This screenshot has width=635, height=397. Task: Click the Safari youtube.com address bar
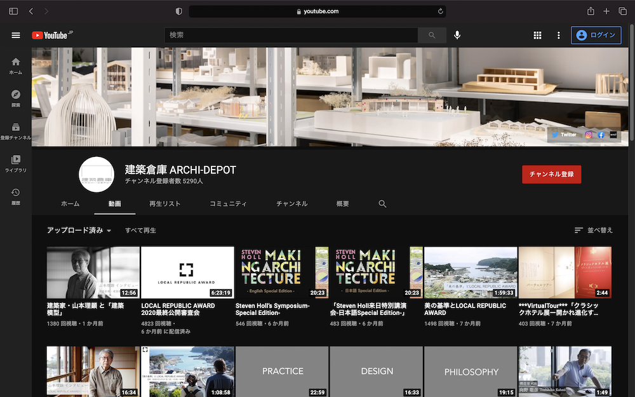[x=317, y=11]
